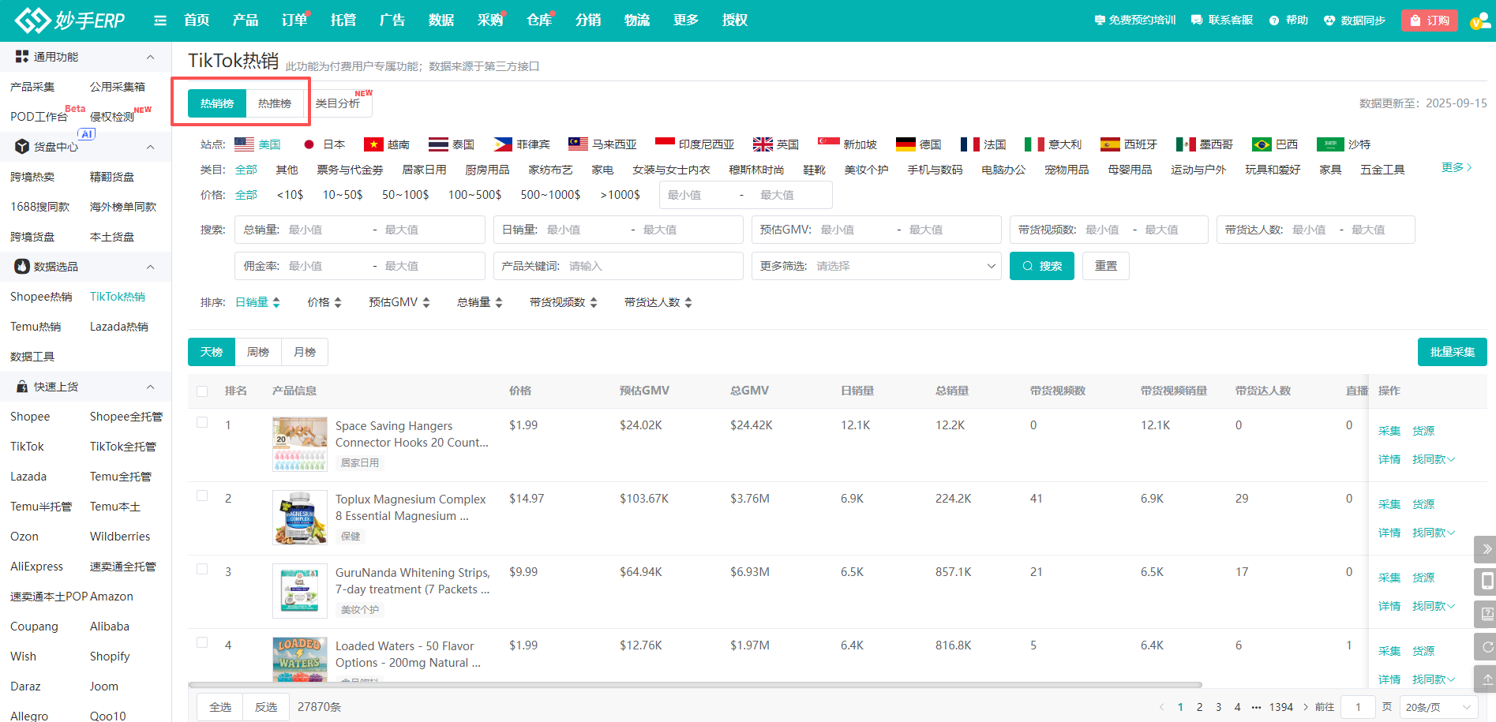
Task: Click 采集 for Toplux Magnesium Complex
Action: (1389, 504)
